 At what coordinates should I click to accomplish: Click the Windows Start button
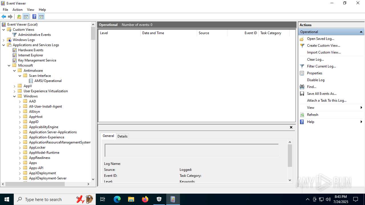[x=7, y=199]
